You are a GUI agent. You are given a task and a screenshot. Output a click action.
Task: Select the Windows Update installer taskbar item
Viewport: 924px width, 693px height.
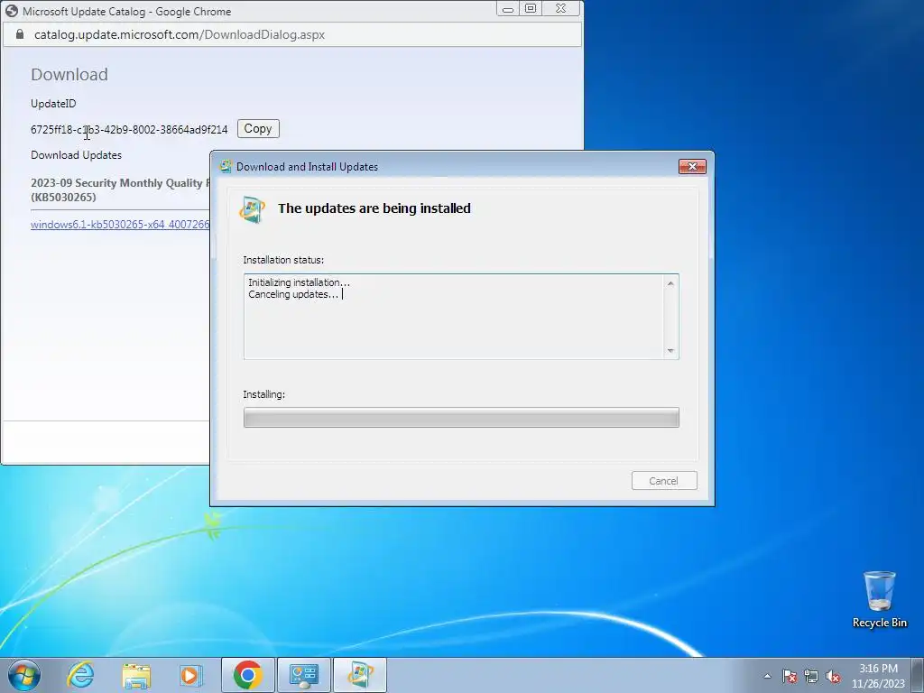(360, 675)
